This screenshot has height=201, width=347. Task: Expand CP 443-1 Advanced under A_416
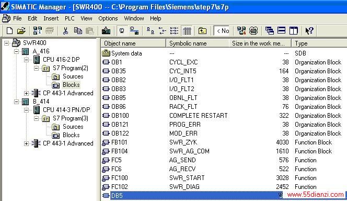[26, 93]
